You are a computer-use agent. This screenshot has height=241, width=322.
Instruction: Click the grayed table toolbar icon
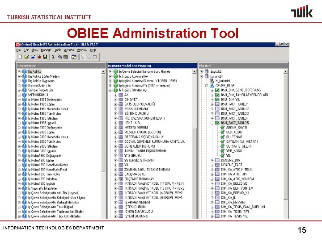(x=95, y=57)
